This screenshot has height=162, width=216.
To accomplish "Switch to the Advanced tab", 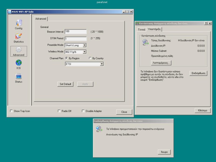I will [x=41, y=19].
